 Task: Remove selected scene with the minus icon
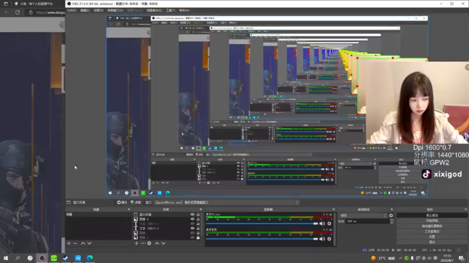pyautogui.click(x=75, y=243)
